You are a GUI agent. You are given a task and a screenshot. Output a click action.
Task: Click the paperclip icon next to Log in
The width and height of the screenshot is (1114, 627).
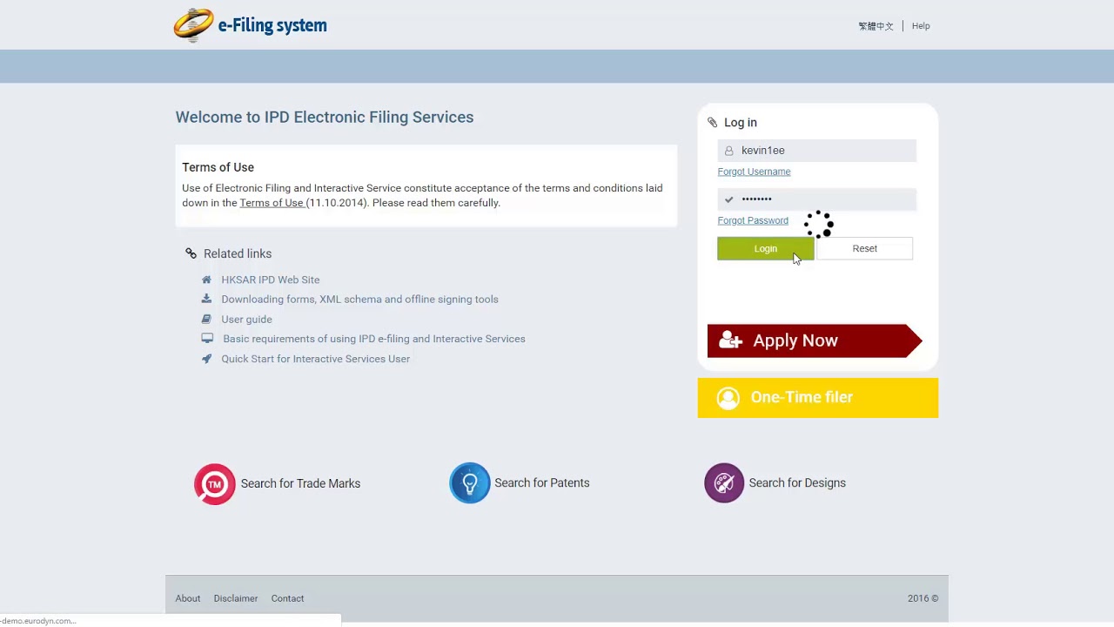(713, 123)
